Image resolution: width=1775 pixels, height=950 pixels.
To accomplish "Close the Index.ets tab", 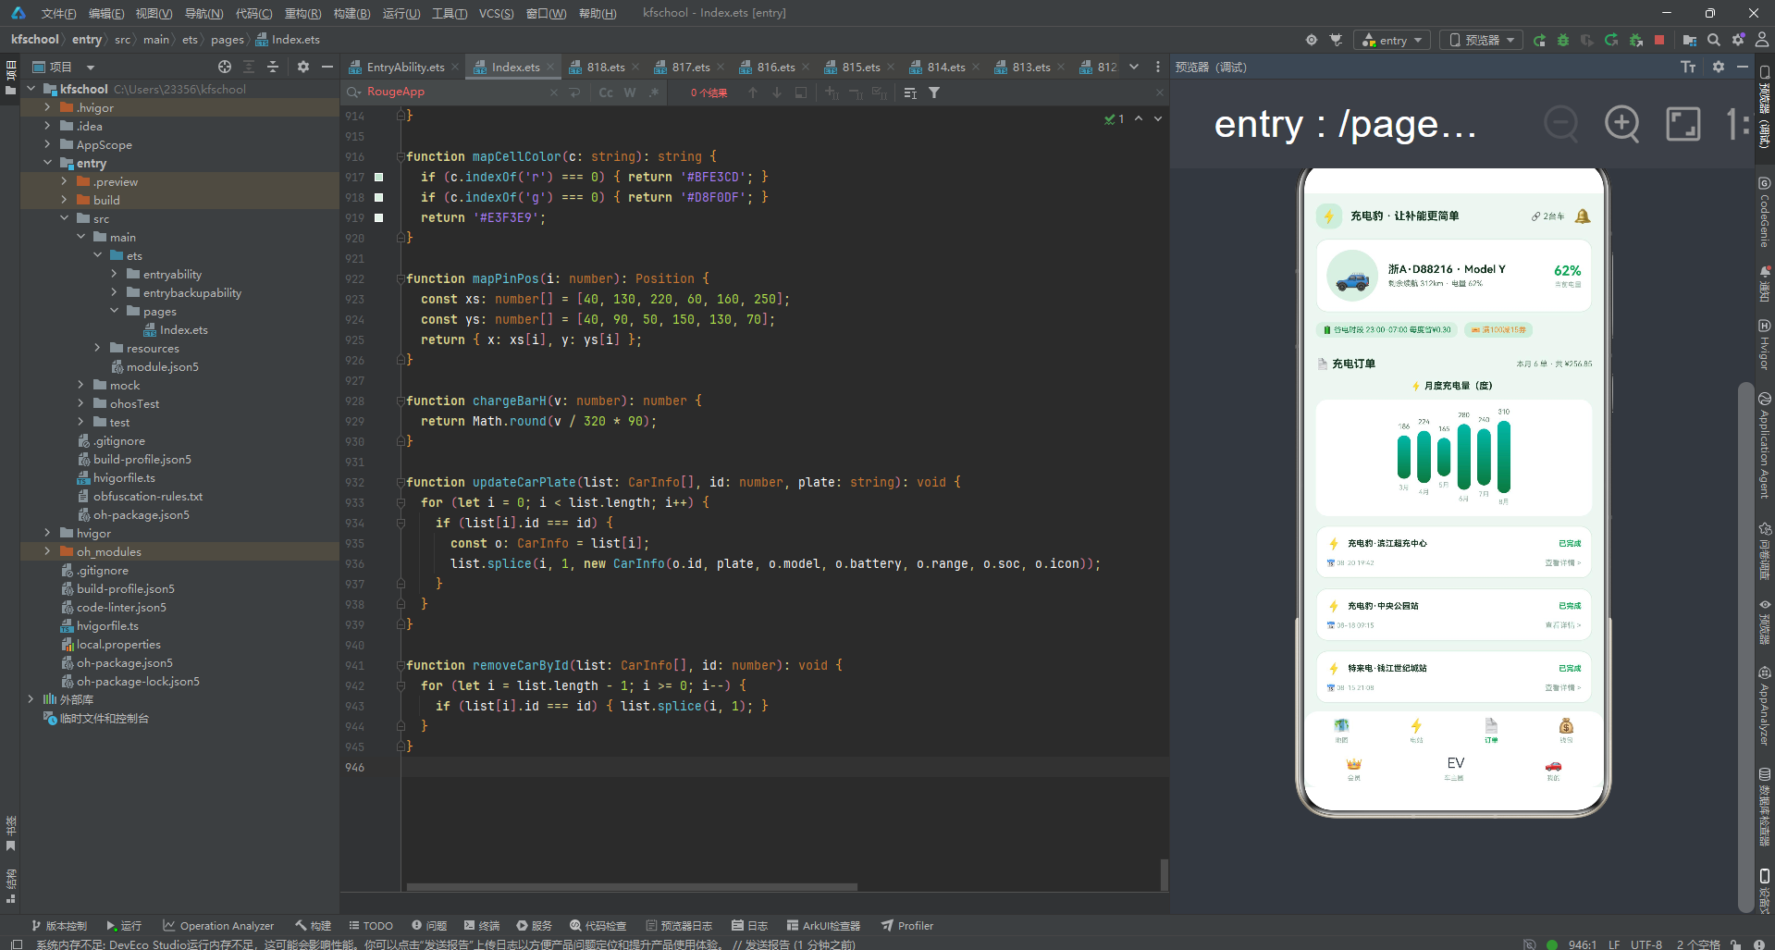I will pyautogui.click(x=550, y=67).
